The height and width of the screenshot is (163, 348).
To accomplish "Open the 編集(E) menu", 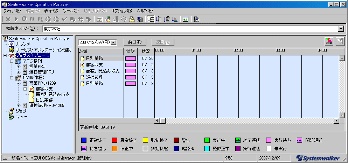I will [x=33, y=10].
